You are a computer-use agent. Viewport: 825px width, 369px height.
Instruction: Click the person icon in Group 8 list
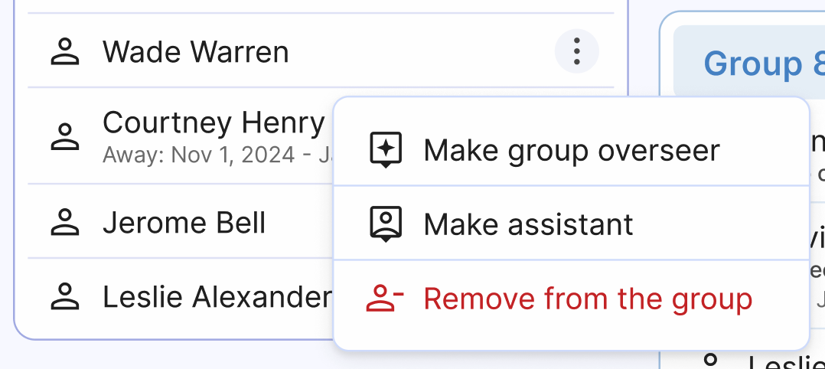pyautogui.click(x=712, y=361)
